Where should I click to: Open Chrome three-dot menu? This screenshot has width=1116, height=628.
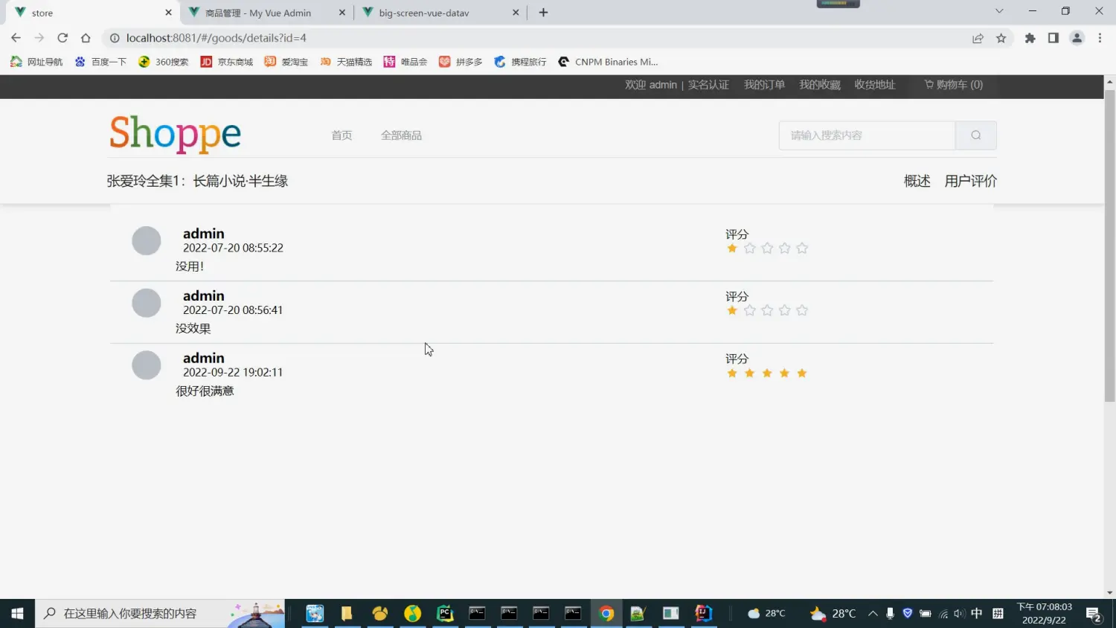point(1100,38)
